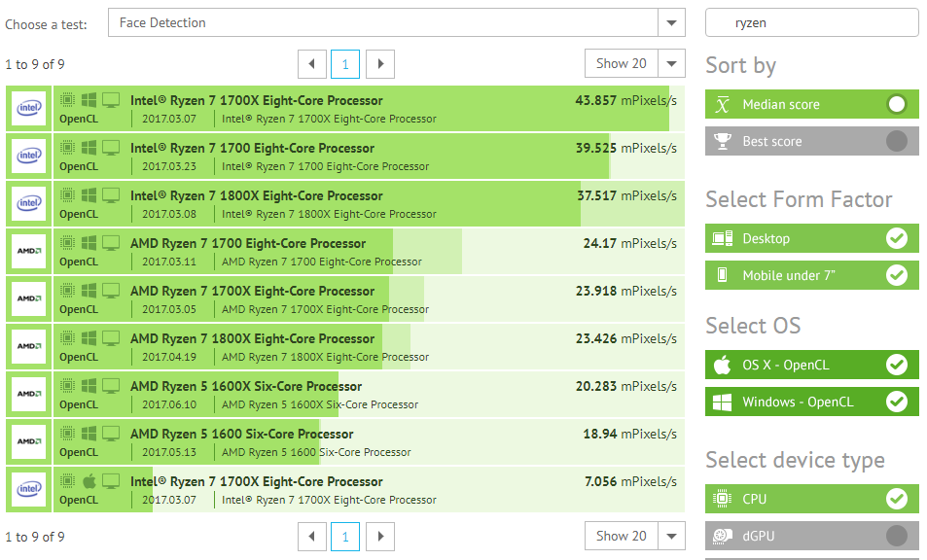This screenshot has height=560, width=927.
Task: Click the Apple logo next to OS X - OpenCL
Action: [722, 365]
